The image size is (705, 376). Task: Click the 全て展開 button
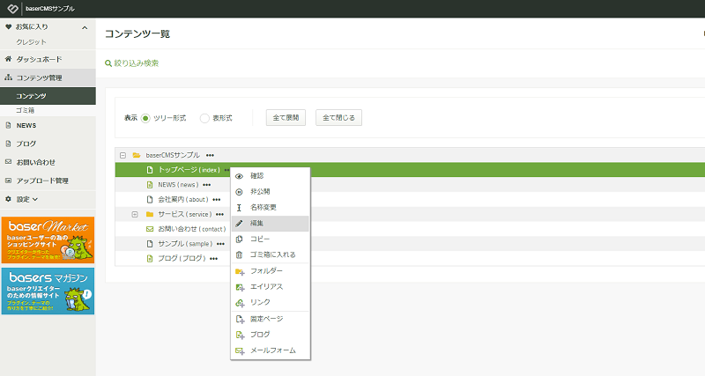286,118
